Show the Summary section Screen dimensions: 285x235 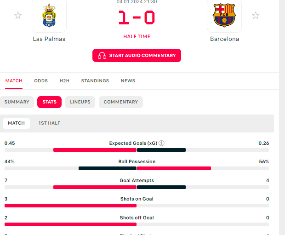(17, 102)
